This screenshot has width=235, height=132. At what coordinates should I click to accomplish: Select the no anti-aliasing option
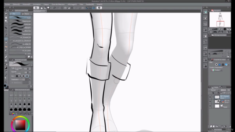(x=17, y=76)
